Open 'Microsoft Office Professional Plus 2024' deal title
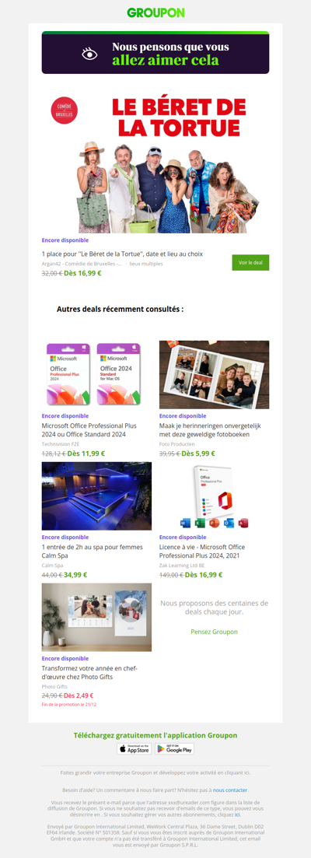 pyautogui.click(x=89, y=429)
